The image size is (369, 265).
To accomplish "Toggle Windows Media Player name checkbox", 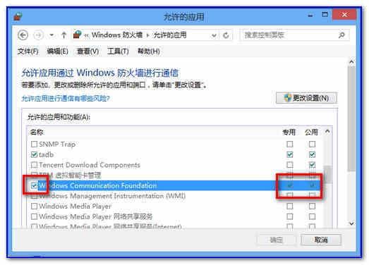I will (34, 207).
